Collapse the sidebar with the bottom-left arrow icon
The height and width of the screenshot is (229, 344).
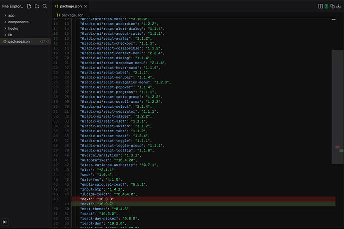[5, 222]
